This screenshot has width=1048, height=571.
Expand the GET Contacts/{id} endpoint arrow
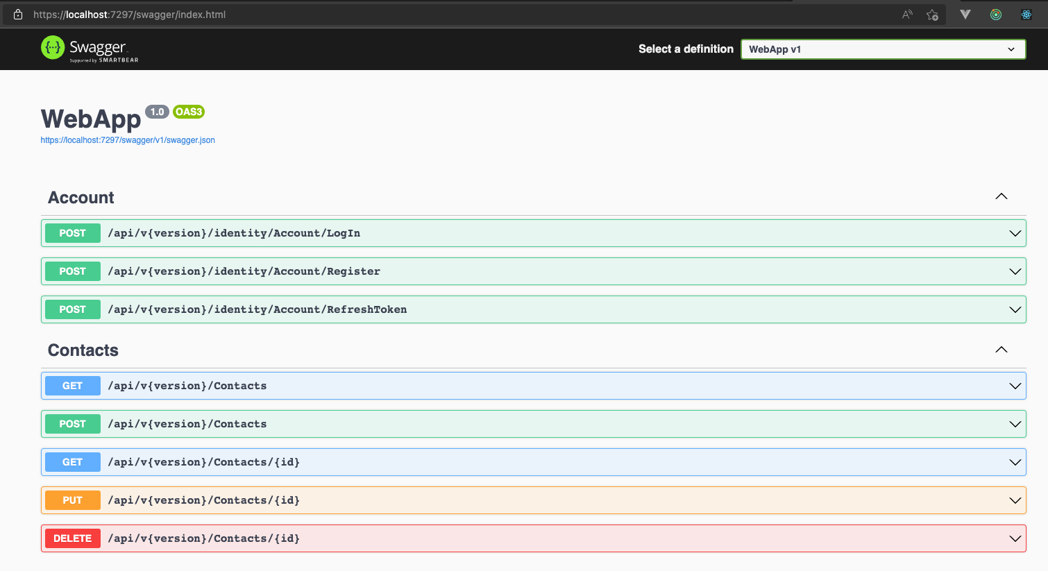1015,462
